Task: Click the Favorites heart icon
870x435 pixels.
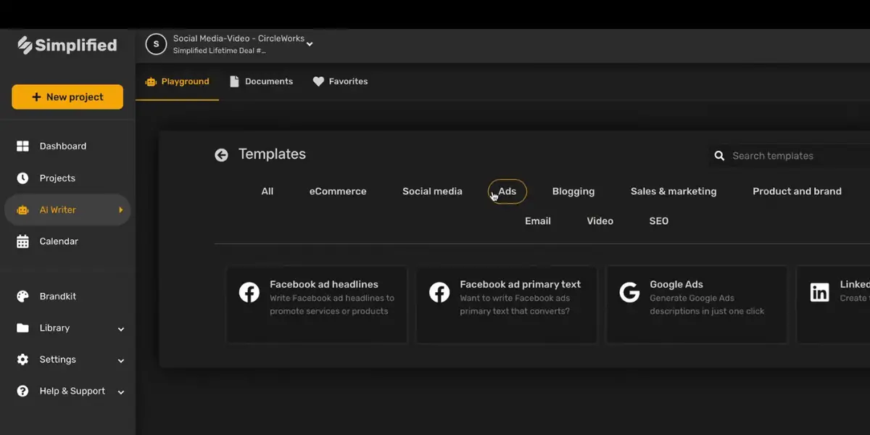Action: click(318, 82)
